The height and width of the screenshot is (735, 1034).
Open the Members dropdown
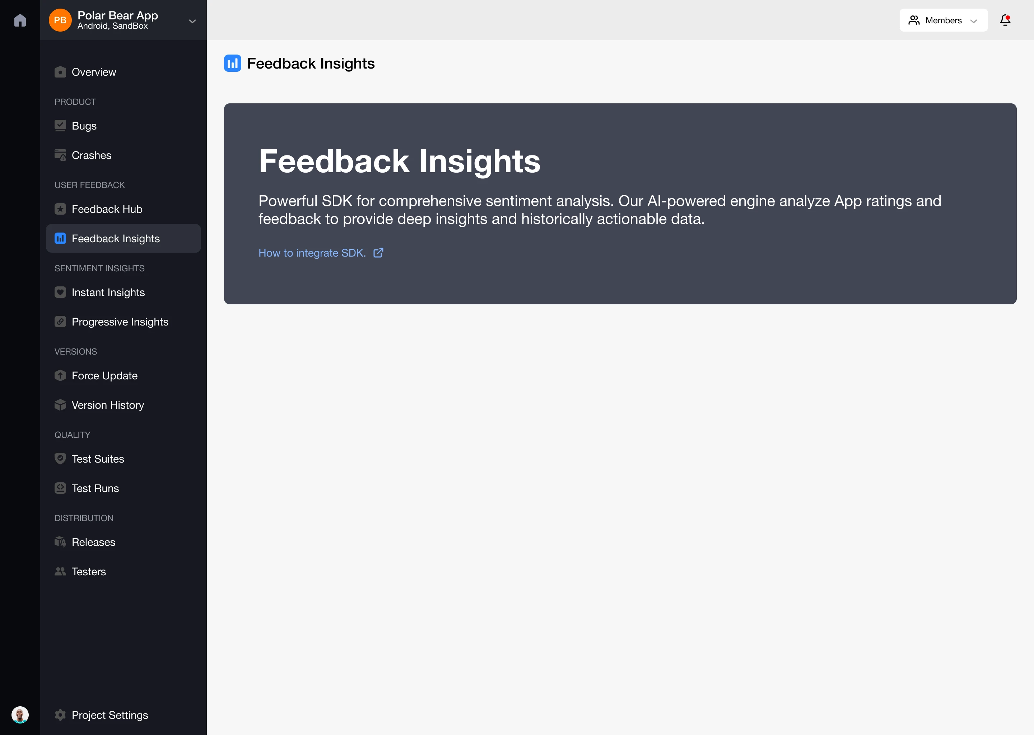click(943, 20)
